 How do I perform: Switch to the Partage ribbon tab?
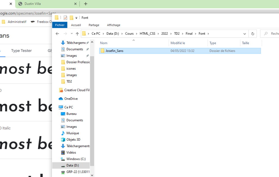click(x=94, y=25)
